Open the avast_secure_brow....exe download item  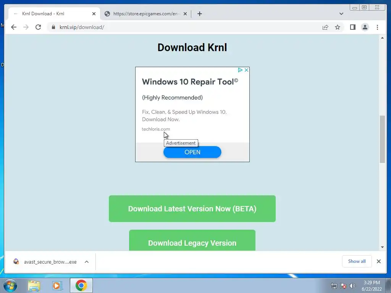46,262
